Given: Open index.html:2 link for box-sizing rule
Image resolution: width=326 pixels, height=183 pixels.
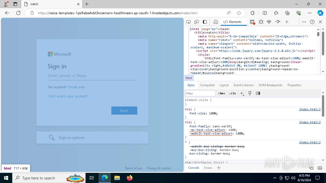Looking at the screenshot, I should pos(310,142).
